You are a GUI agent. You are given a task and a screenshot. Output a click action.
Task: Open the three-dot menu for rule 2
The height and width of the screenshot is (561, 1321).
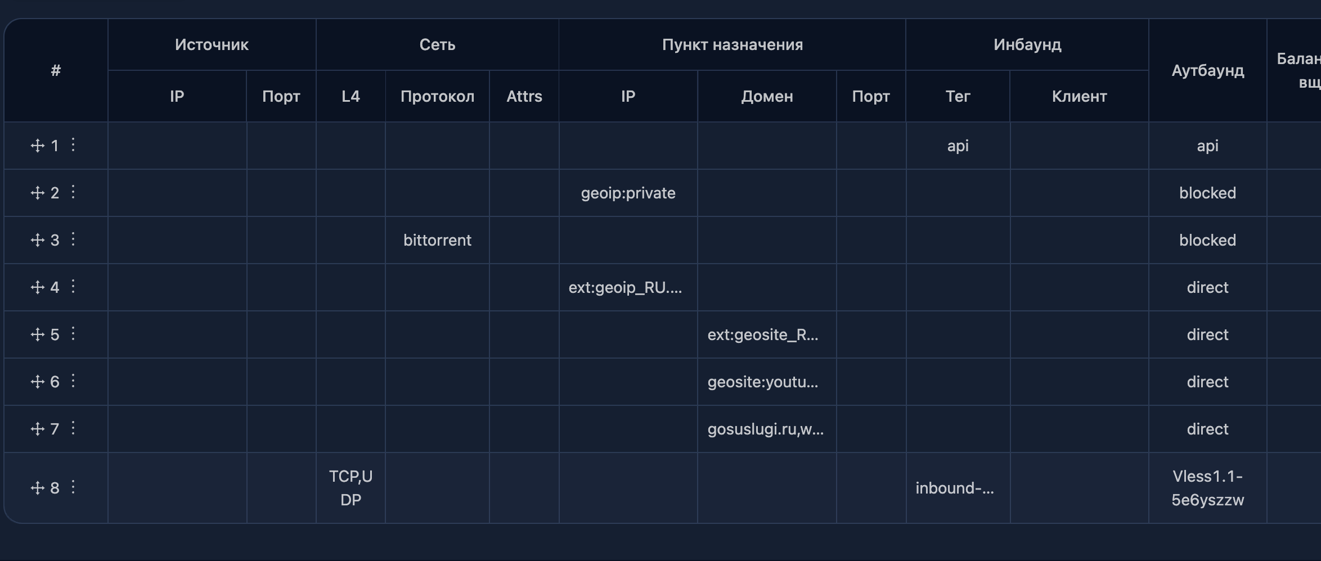point(73,192)
